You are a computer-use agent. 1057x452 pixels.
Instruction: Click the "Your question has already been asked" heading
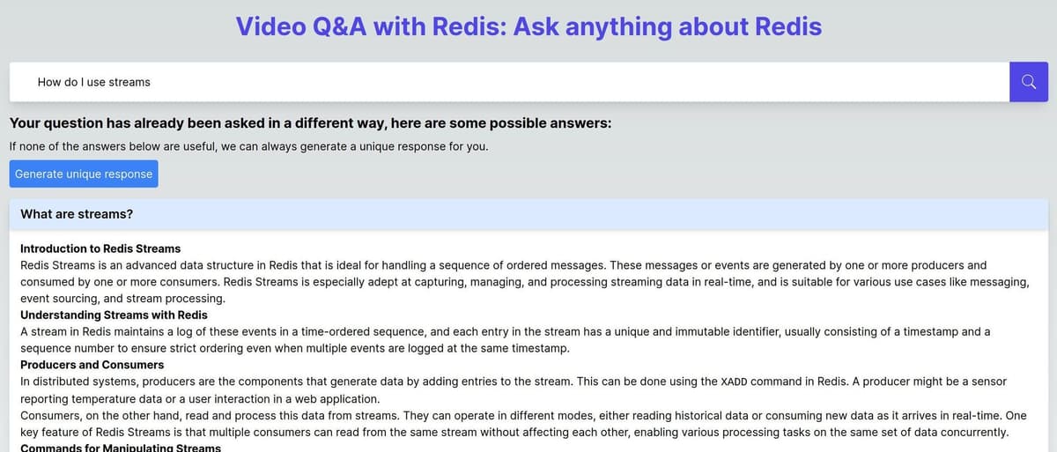point(310,122)
